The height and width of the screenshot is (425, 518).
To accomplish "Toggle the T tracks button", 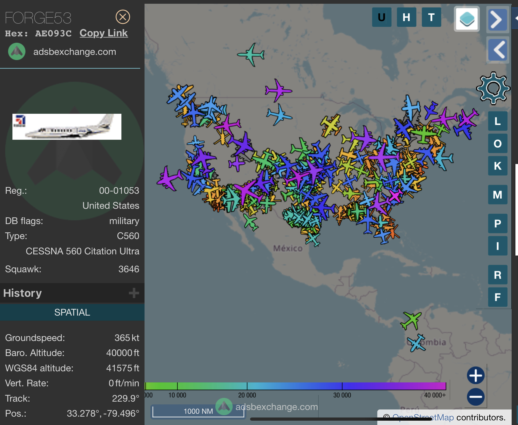I will pos(431,17).
